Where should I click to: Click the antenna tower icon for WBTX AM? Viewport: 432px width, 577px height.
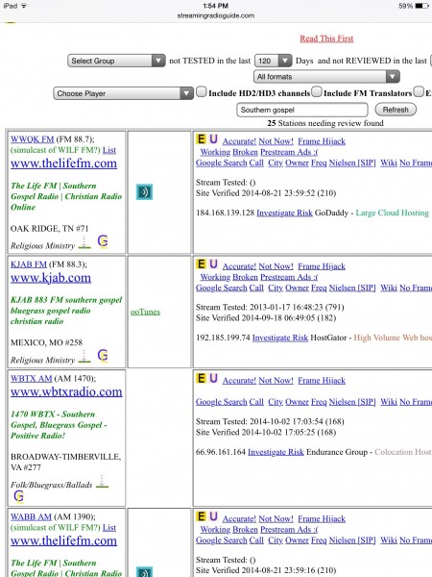pos(102,482)
